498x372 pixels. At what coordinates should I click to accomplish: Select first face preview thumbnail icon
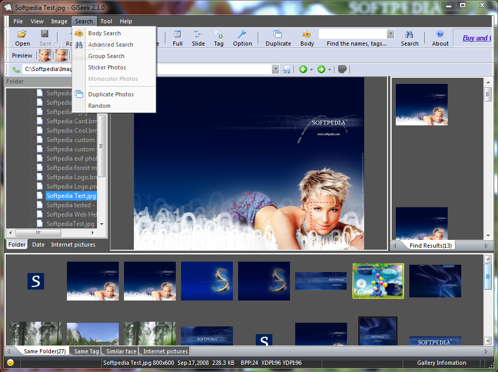tap(45, 55)
